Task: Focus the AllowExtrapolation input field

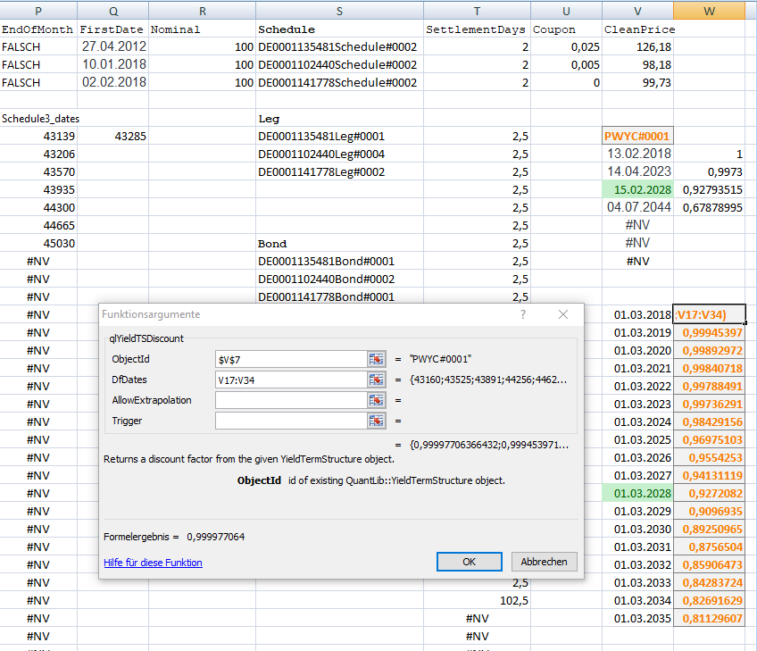Action: click(x=290, y=400)
